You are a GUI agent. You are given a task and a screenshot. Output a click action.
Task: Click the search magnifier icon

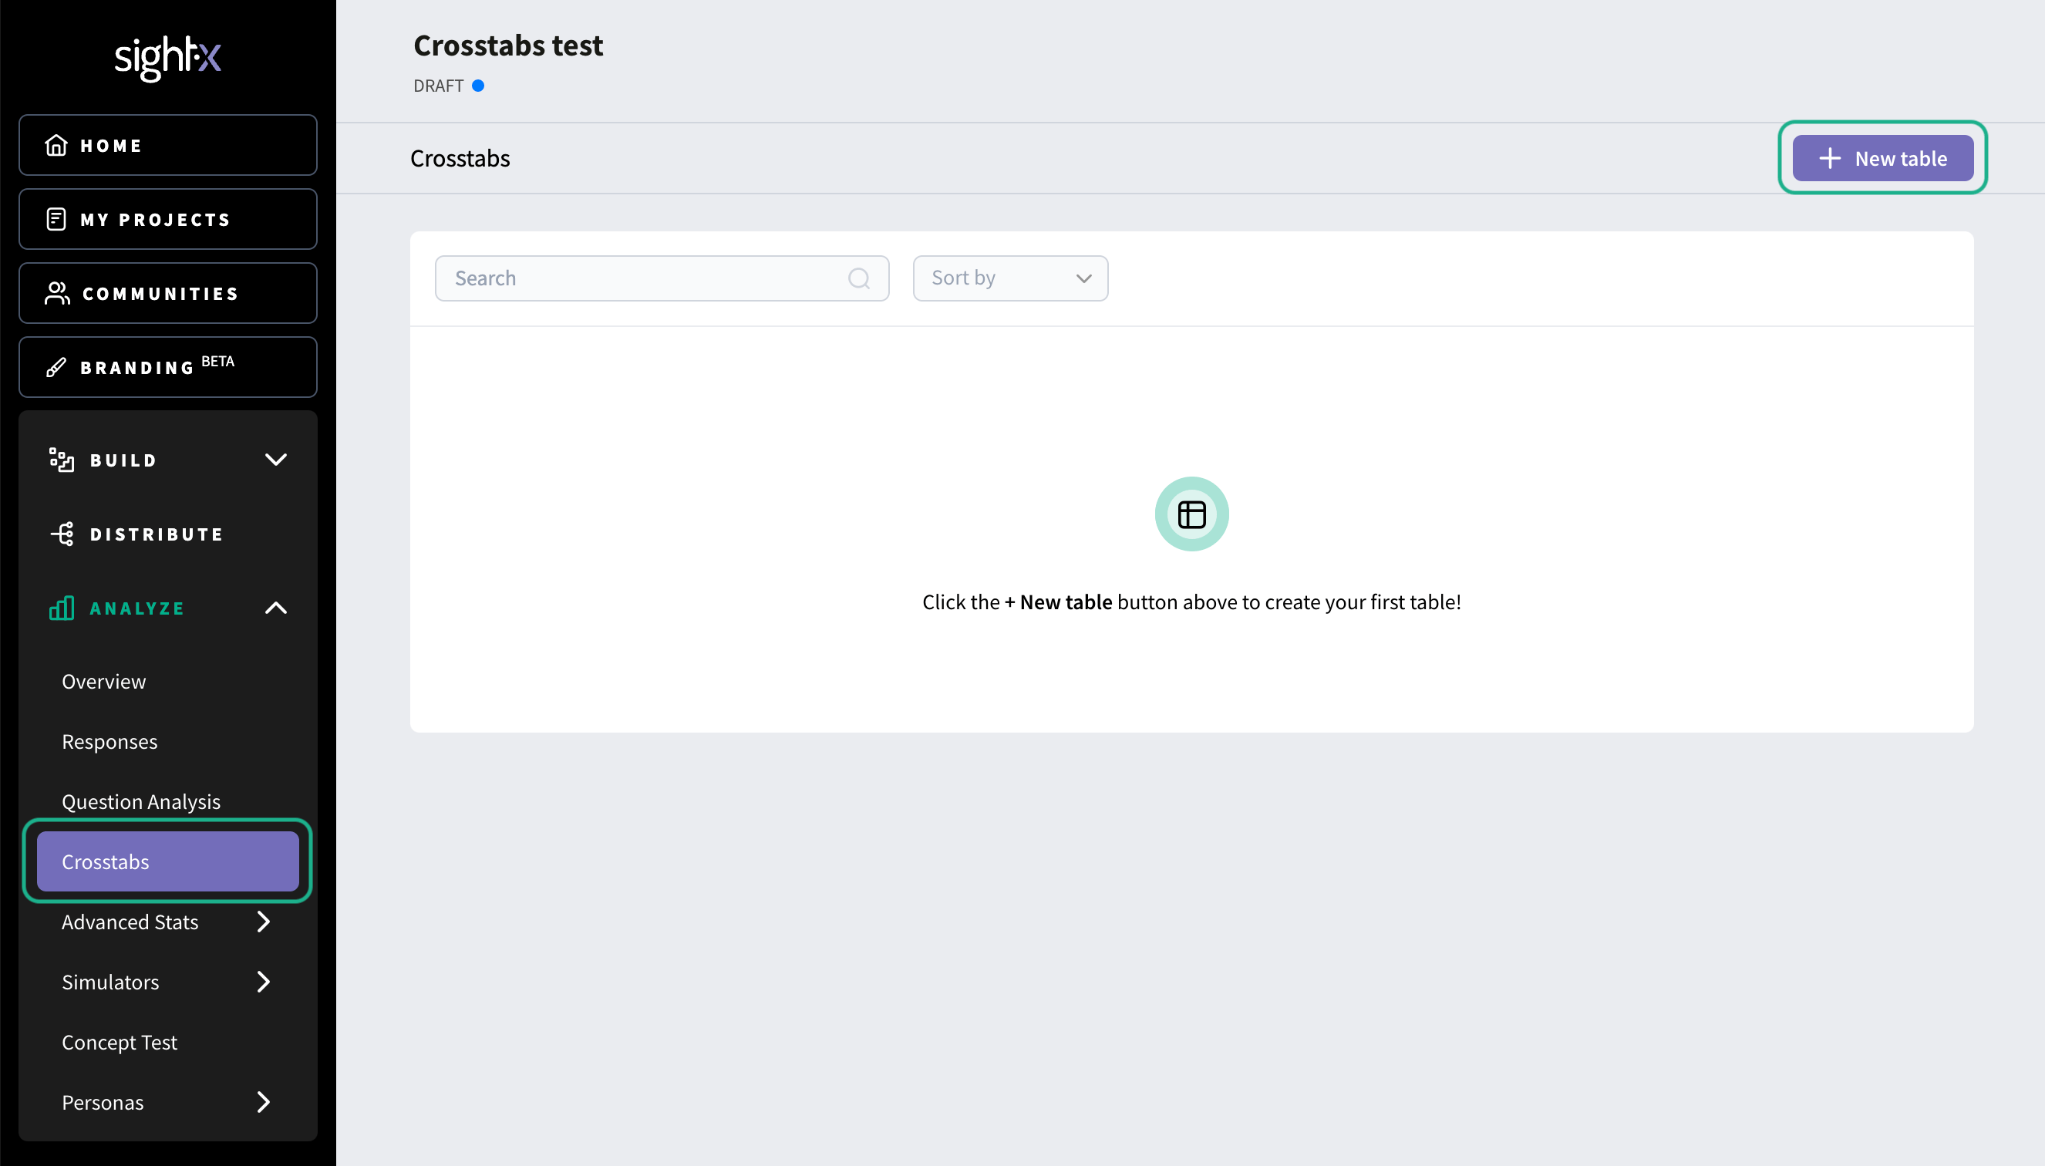click(x=858, y=278)
